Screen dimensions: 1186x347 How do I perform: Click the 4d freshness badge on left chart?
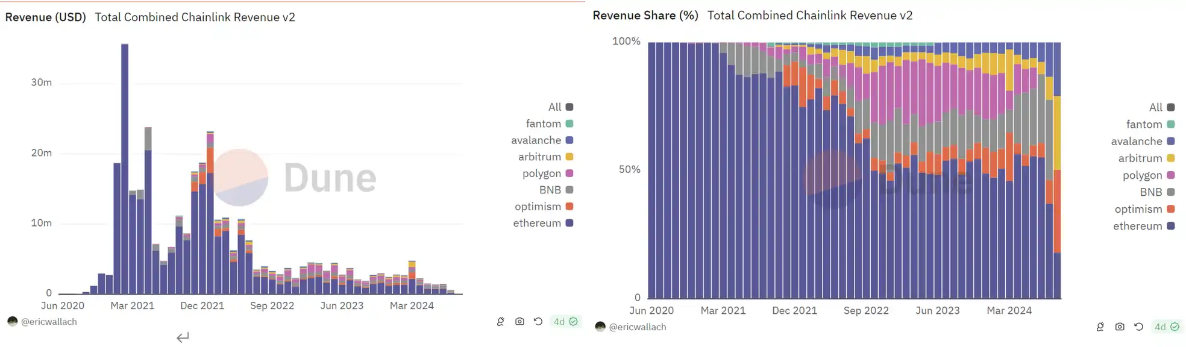click(x=565, y=322)
